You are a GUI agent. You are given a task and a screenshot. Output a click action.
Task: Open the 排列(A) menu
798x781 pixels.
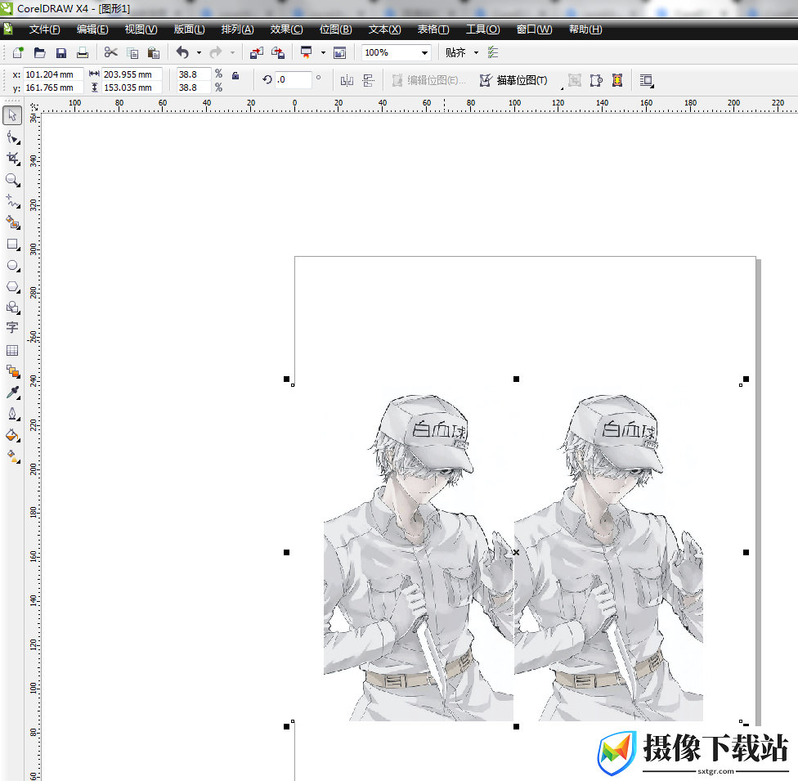(238, 29)
